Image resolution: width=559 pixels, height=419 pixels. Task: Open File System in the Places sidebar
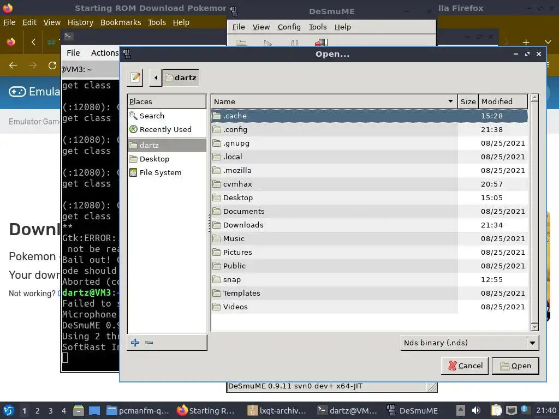coord(167,172)
